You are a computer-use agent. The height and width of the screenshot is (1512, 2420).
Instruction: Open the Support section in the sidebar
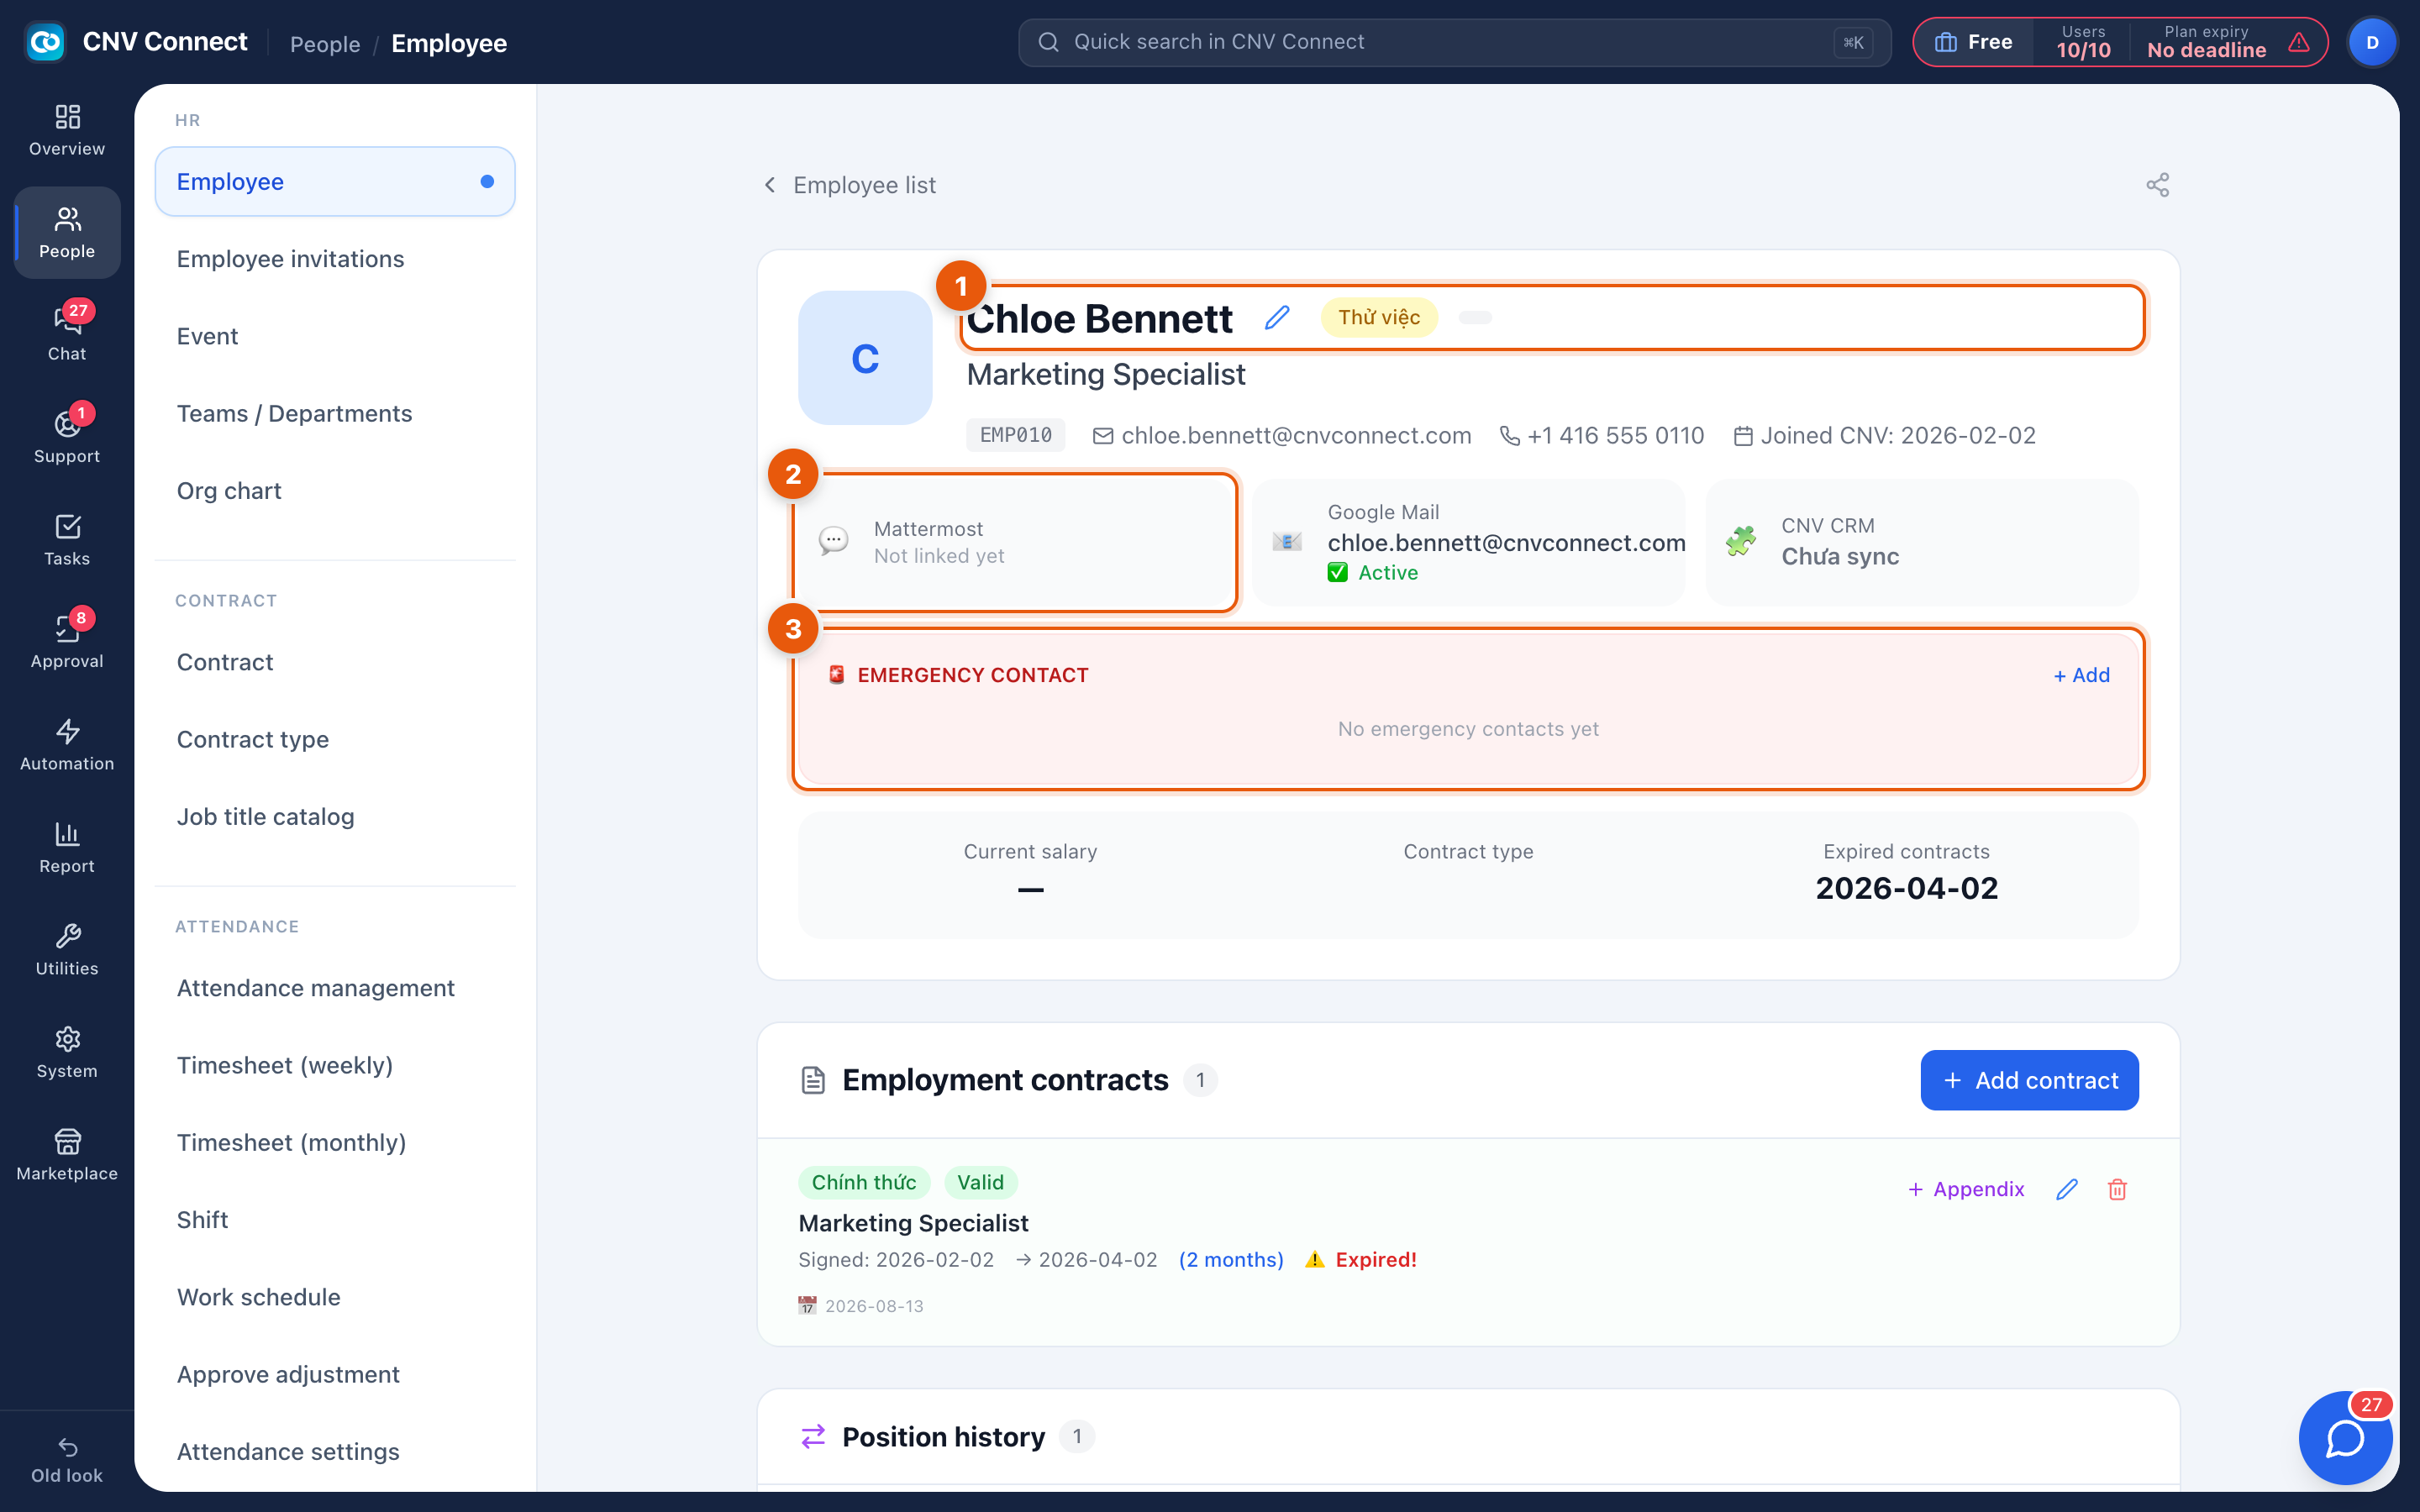(67, 437)
